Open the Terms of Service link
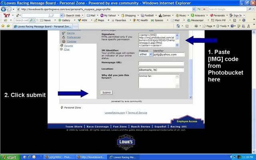This screenshot has height=160, width=256. tap(137, 113)
